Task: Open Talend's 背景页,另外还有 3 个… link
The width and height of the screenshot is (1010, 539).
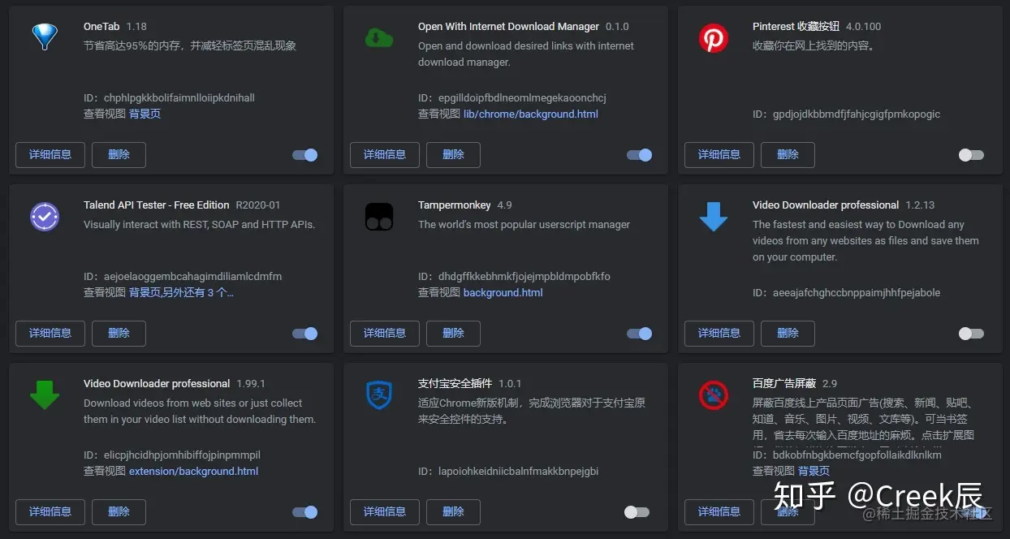Action: 181,292
